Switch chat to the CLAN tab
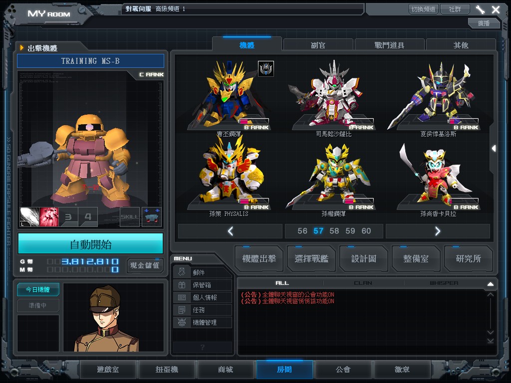 pos(363,283)
